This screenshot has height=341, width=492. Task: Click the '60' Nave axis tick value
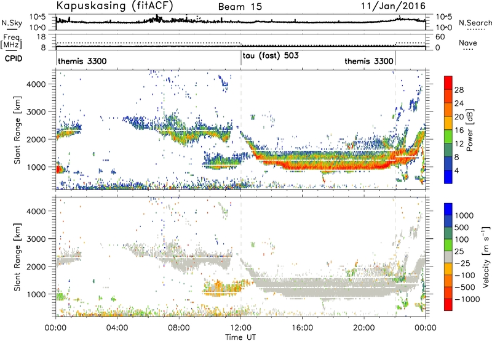(x=440, y=37)
